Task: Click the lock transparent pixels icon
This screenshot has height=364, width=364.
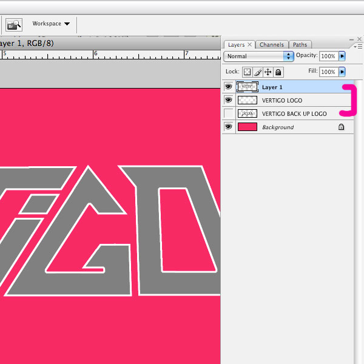Action: pyautogui.click(x=248, y=72)
